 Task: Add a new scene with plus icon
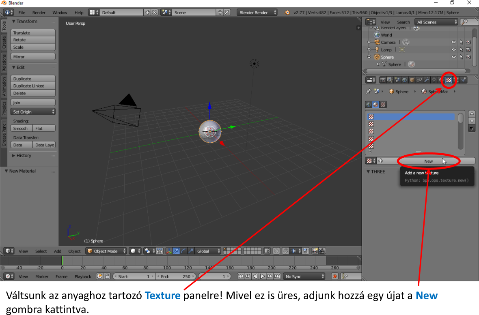point(220,13)
